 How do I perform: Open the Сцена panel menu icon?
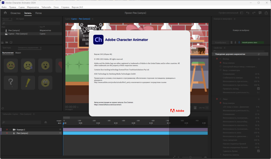click(93, 19)
